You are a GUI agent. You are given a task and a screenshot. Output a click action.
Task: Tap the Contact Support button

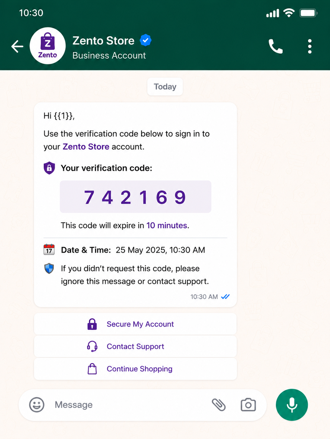tap(135, 346)
